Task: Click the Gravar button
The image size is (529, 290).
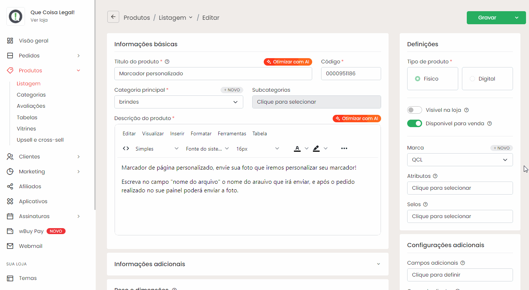Action: (x=487, y=18)
